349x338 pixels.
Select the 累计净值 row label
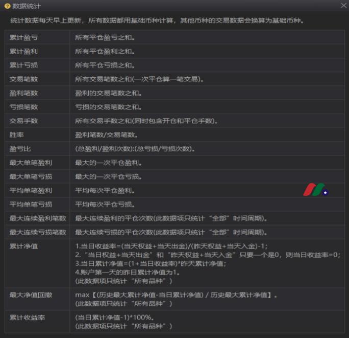23,246
